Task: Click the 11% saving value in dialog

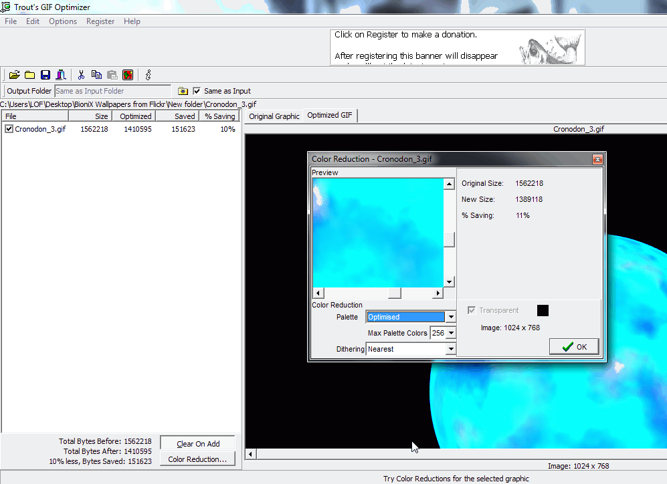Action: click(x=522, y=216)
